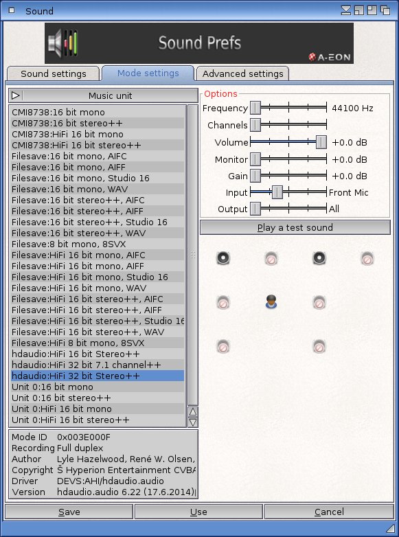
Task: Click the Use button
Action: click(x=198, y=512)
